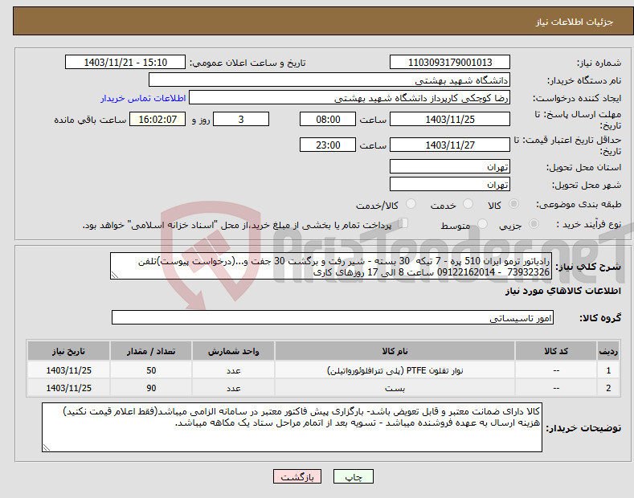
Task: Select the خدمت radio button
Action: click(x=468, y=204)
